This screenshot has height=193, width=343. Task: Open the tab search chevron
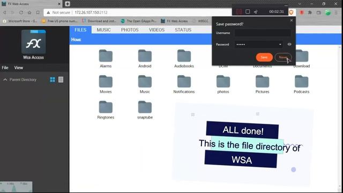(300, 4)
